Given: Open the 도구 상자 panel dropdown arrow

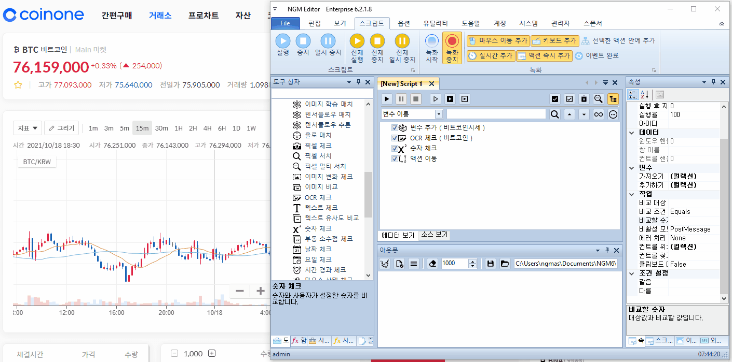Looking at the screenshot, I should click(349, 82).
